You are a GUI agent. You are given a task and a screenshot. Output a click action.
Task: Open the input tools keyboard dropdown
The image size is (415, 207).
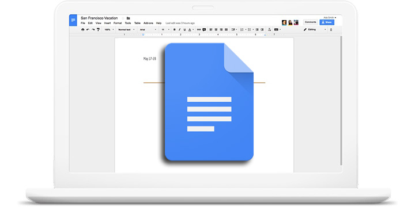277,29
